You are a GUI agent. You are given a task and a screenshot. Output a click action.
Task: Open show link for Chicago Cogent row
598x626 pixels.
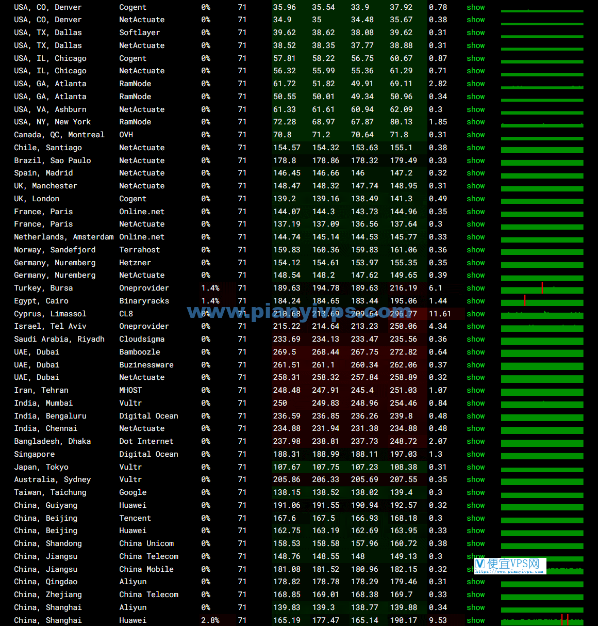(x=475, y=58)
